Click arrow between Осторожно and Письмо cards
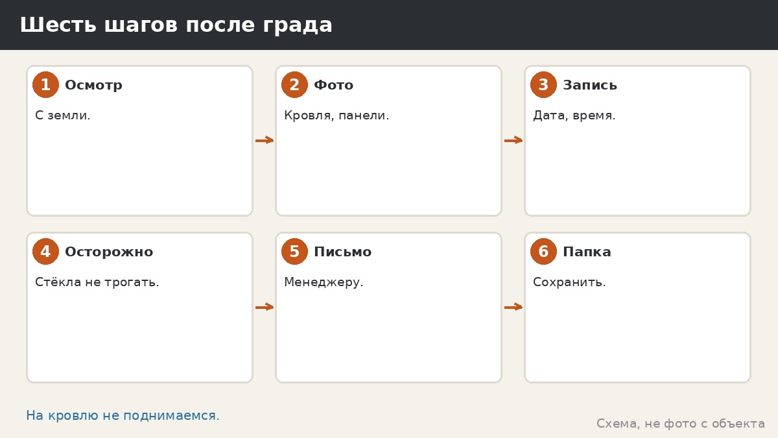 [x=265, y=307]
